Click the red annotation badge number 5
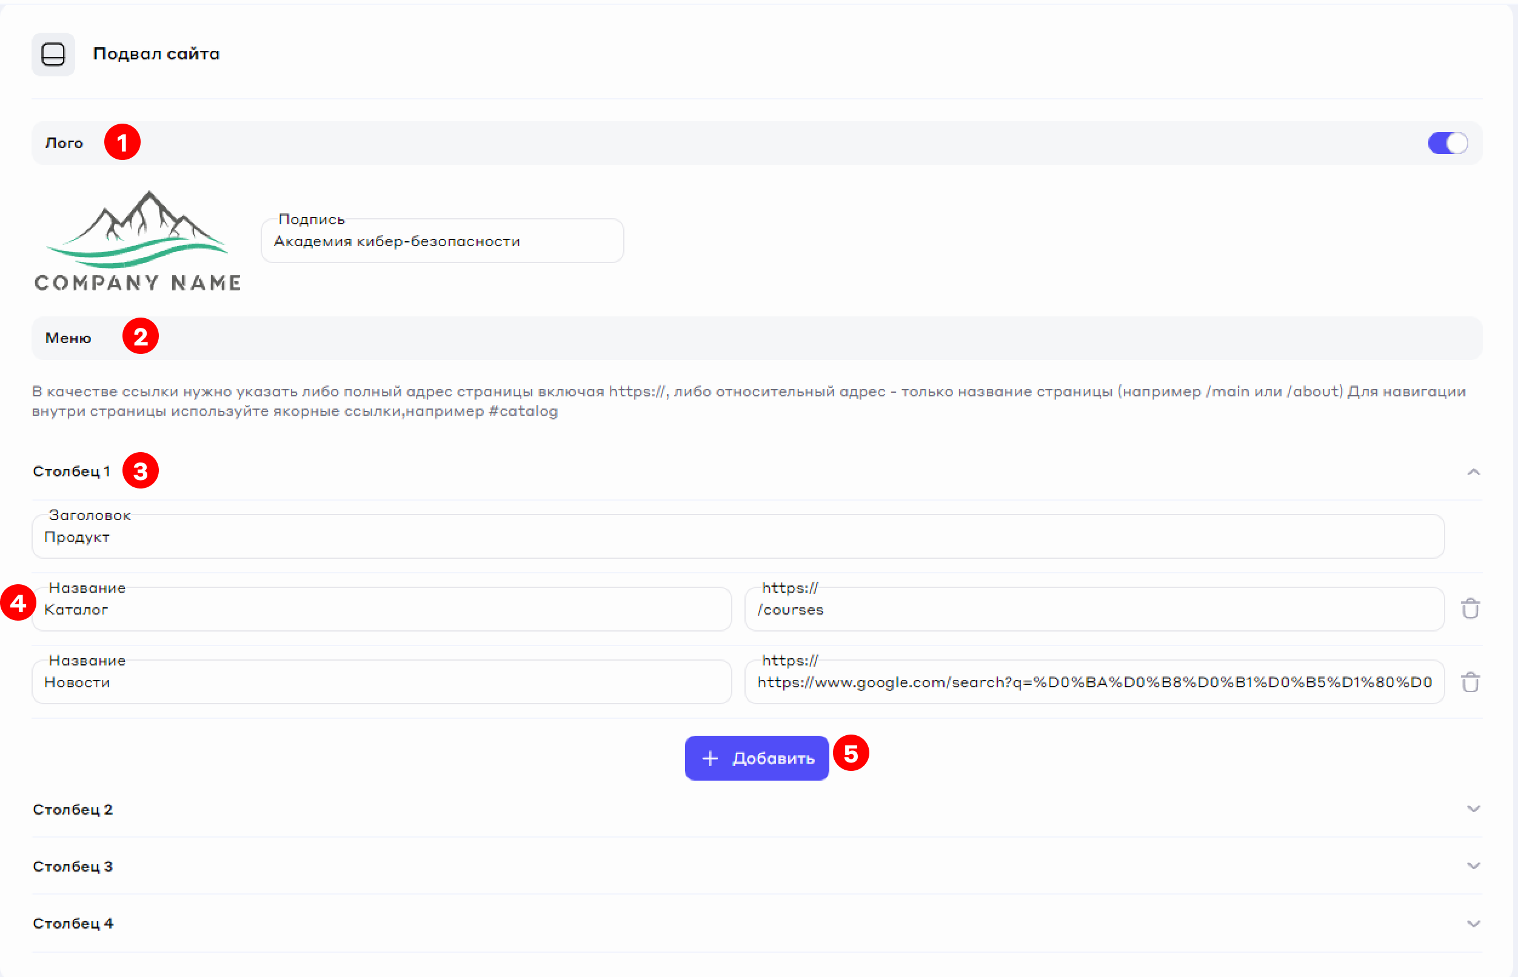The height and width of the screenshot is (977, 1518). click(851, 753)
